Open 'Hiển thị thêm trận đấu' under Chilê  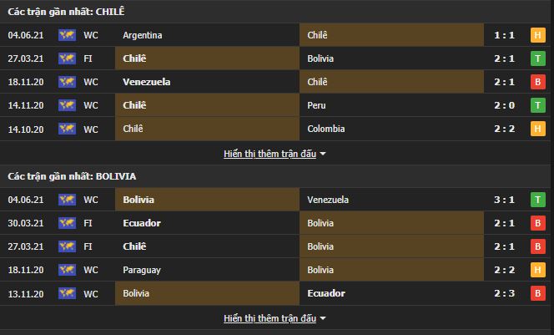pyautogui.click(x=269, y=154)
